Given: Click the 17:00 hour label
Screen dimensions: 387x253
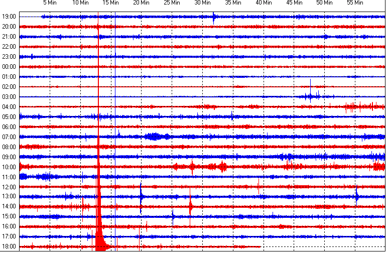Looking at the screenshot, I should (x=9, y=236).
